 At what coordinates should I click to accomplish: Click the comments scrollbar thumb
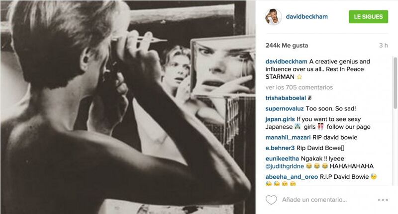click(395, 83)
